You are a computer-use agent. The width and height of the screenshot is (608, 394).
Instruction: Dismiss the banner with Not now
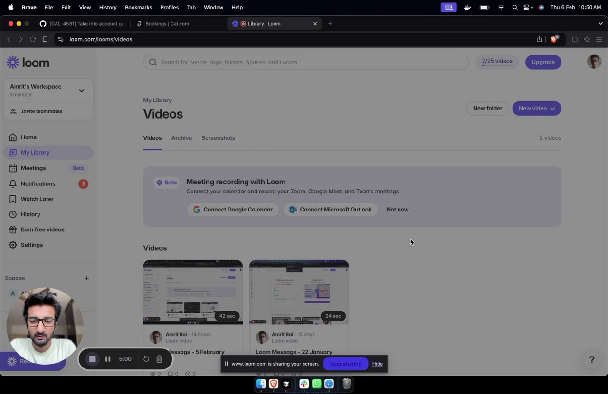tap(398, 210)
